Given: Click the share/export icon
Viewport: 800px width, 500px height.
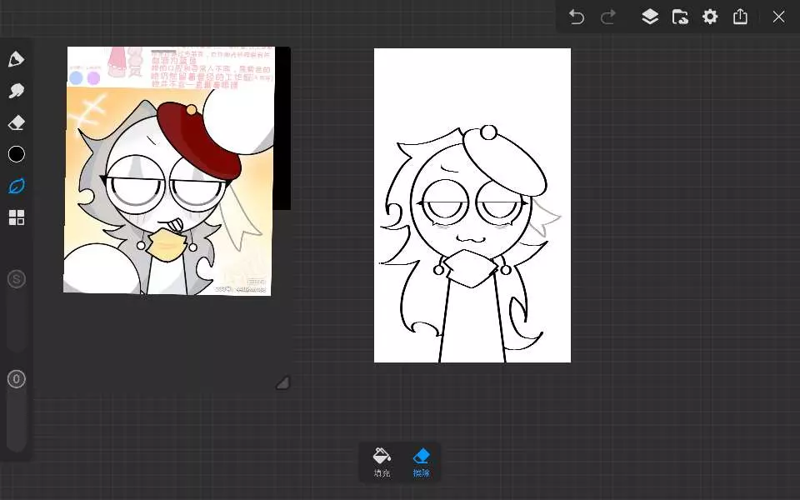Looking at the screenshot, I should click(x=740, y=17).
